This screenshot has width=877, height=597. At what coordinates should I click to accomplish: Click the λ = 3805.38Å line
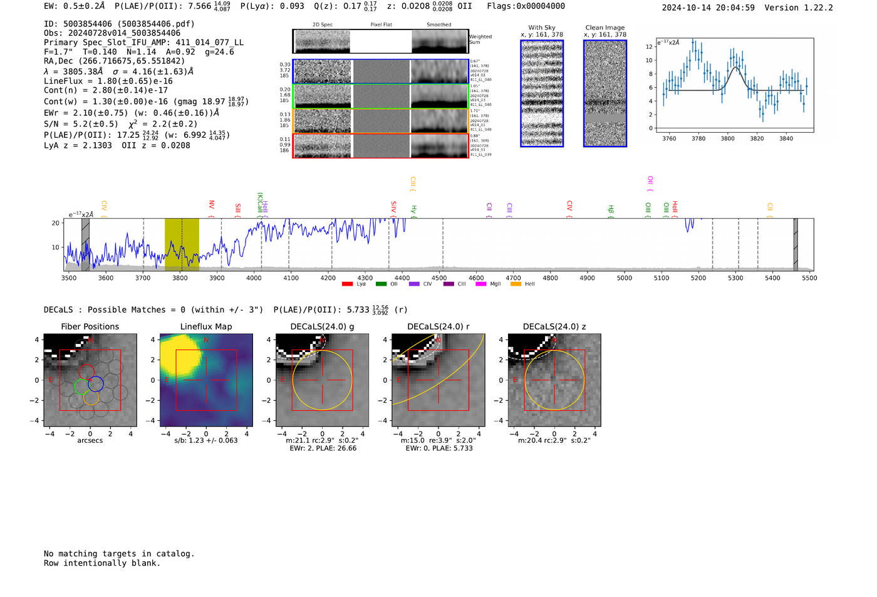[118, 71]
